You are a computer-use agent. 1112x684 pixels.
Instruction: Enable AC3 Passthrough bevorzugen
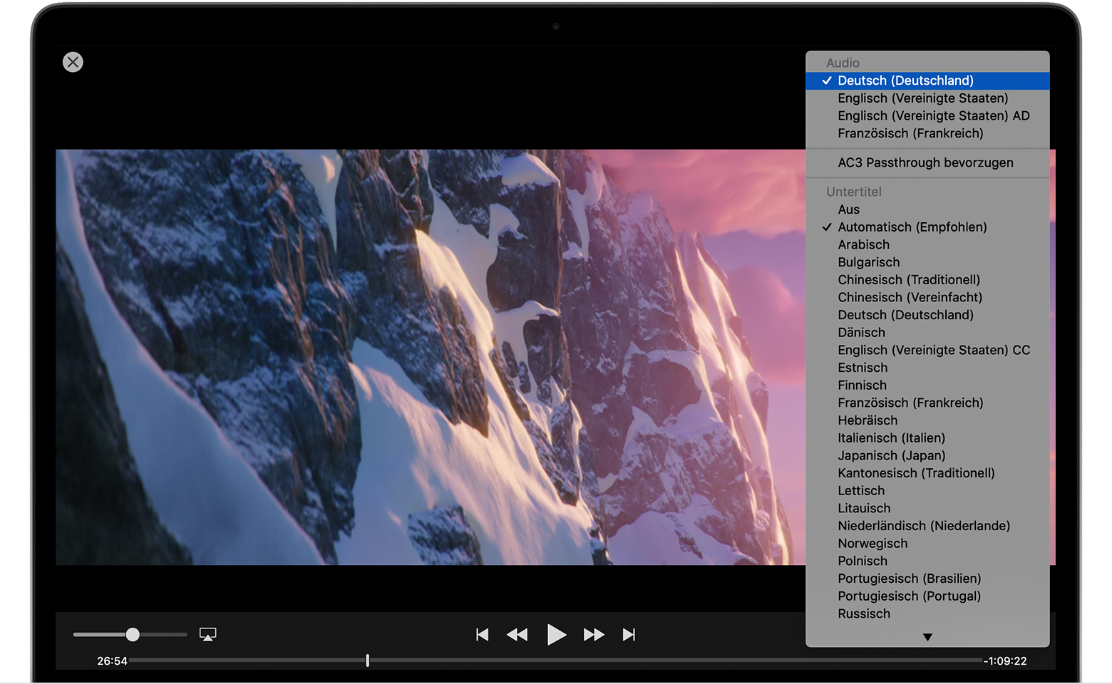(x=925, y=162)
